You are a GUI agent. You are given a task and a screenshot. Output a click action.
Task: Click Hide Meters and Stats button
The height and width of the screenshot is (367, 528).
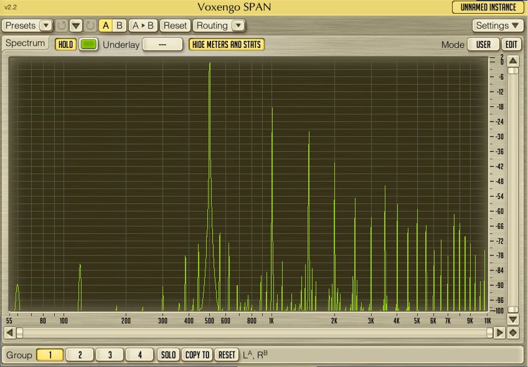coord(227,45)
